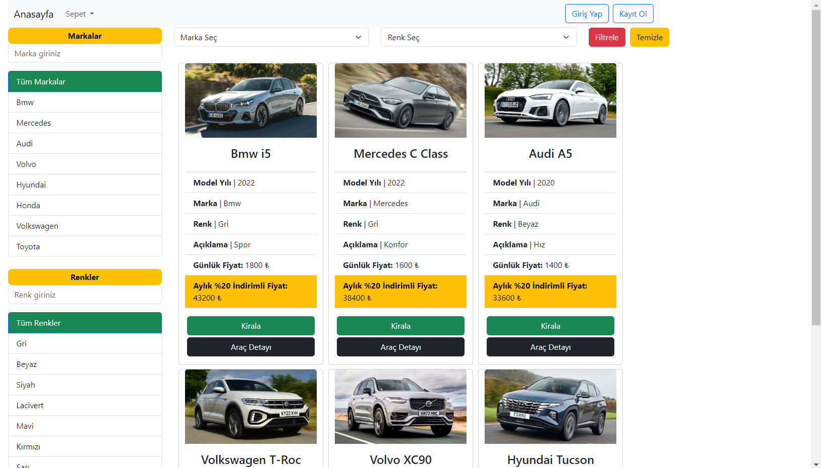Open the Anasayfa home link
The image size is (821, 468).
click(x=34, y=14)
